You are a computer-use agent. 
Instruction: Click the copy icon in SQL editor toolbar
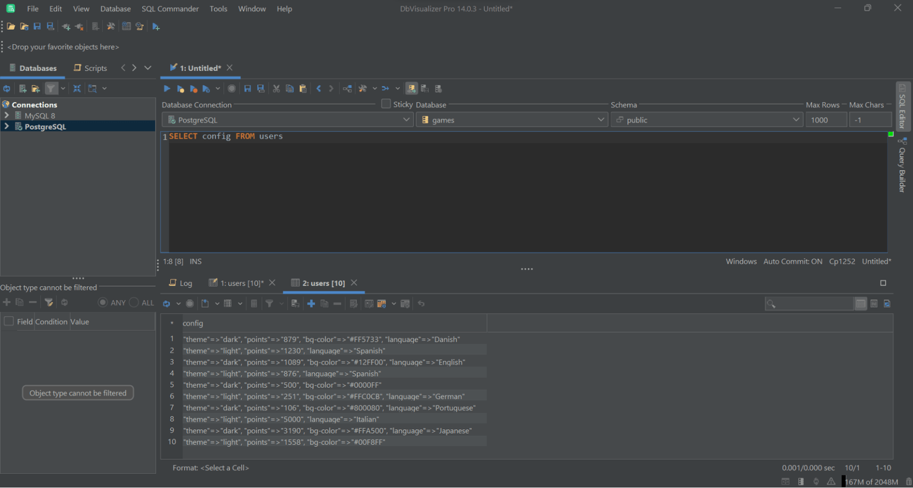(x=289, y=89)
